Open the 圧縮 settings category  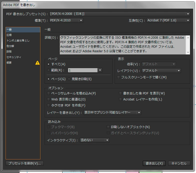tap(23, 35)
